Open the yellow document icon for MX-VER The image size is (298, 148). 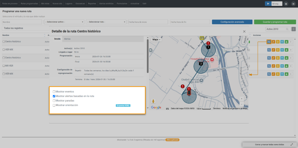(278, 66)
